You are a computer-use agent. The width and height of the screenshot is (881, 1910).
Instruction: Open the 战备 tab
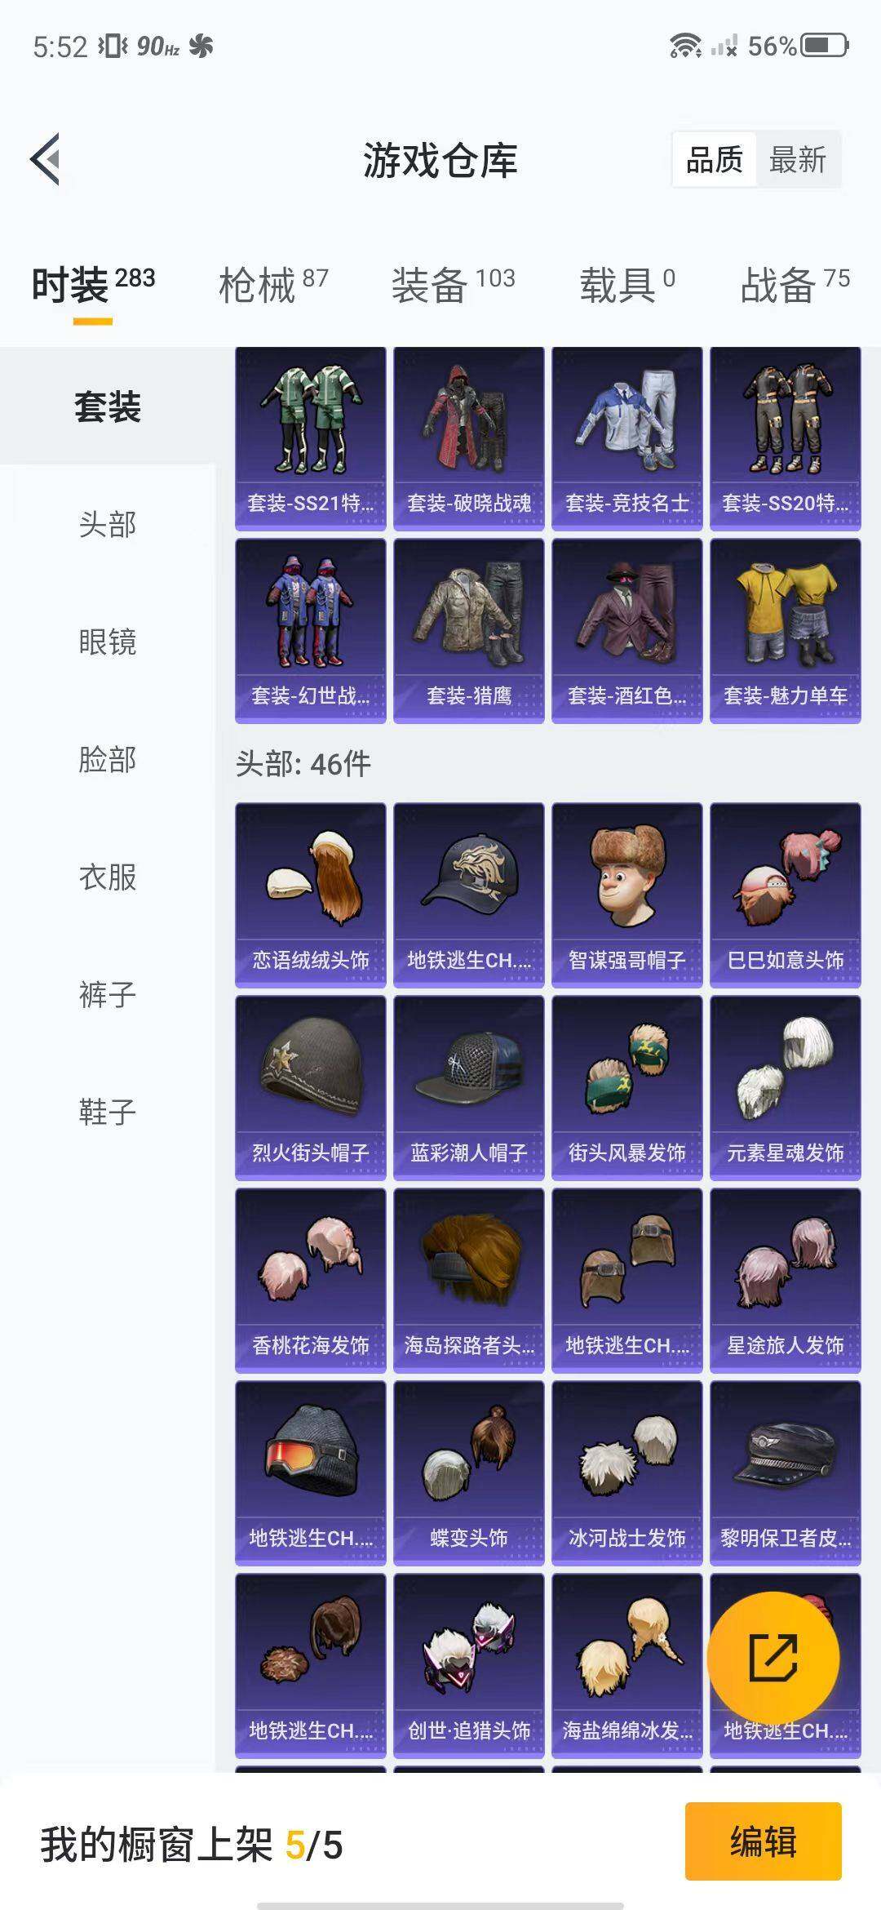795,285
